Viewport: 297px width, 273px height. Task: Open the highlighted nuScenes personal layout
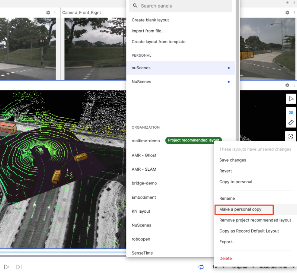coord(180,68)
